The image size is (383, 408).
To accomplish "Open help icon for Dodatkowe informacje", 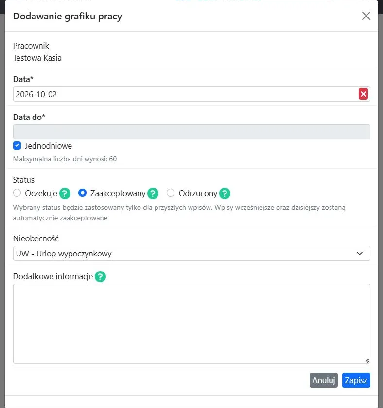I will (100, 276).
